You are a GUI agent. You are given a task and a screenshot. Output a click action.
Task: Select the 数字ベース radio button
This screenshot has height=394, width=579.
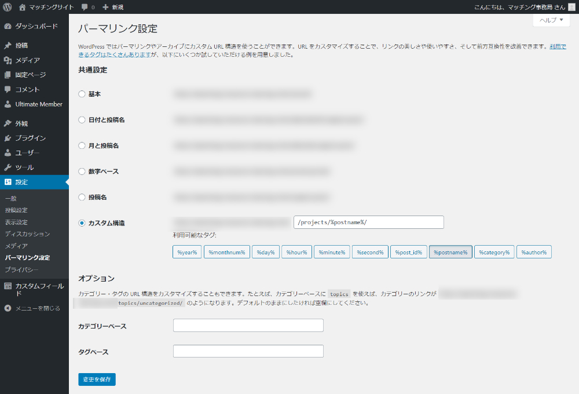pos(82,172)
